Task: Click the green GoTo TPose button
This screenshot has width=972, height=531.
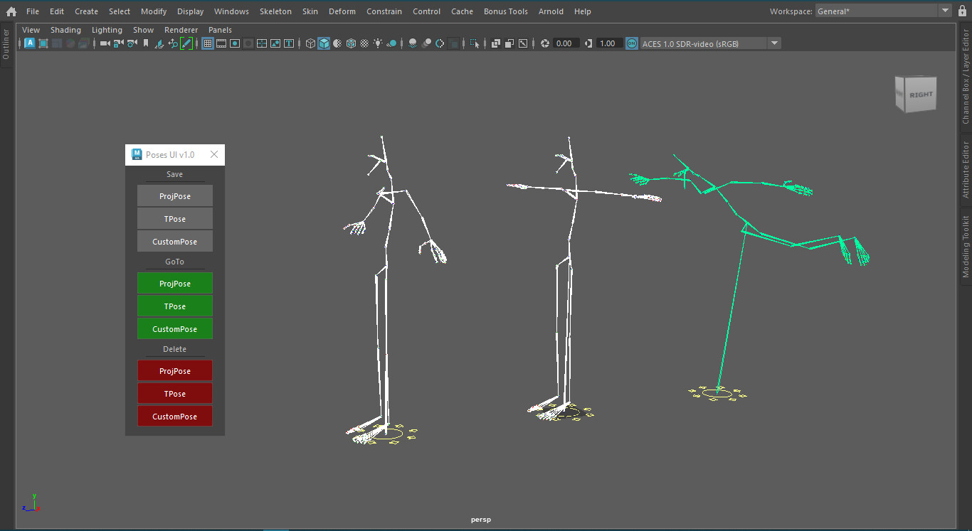Action: click(x=175, y=306)
